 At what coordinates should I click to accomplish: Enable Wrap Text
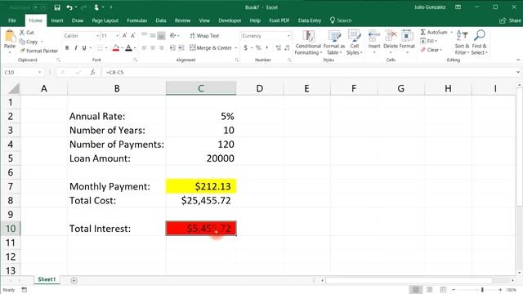(x=204, y=36)
